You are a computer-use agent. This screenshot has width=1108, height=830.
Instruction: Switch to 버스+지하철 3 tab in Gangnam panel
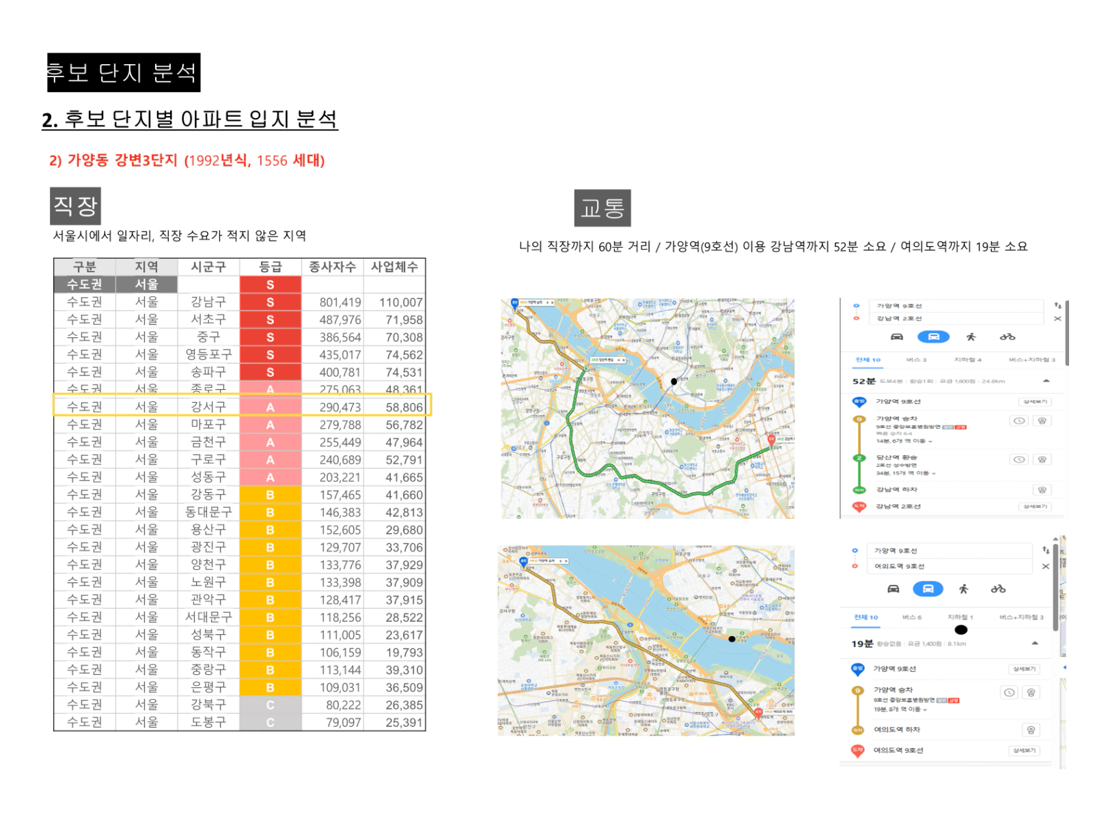[1031, 360]
